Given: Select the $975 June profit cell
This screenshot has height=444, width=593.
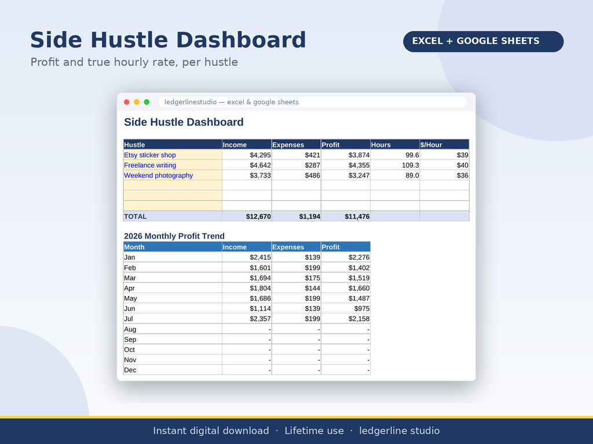Looking at the screenshot, I should tap(346, 309).
